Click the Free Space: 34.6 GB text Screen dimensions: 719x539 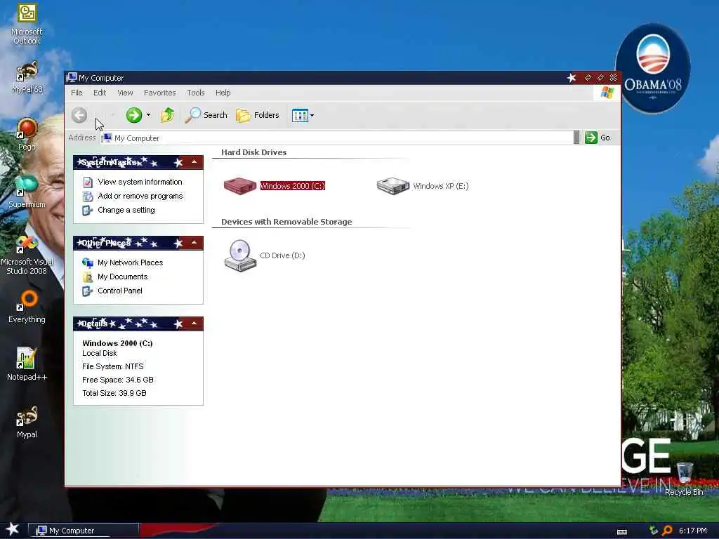pos(118,380)
